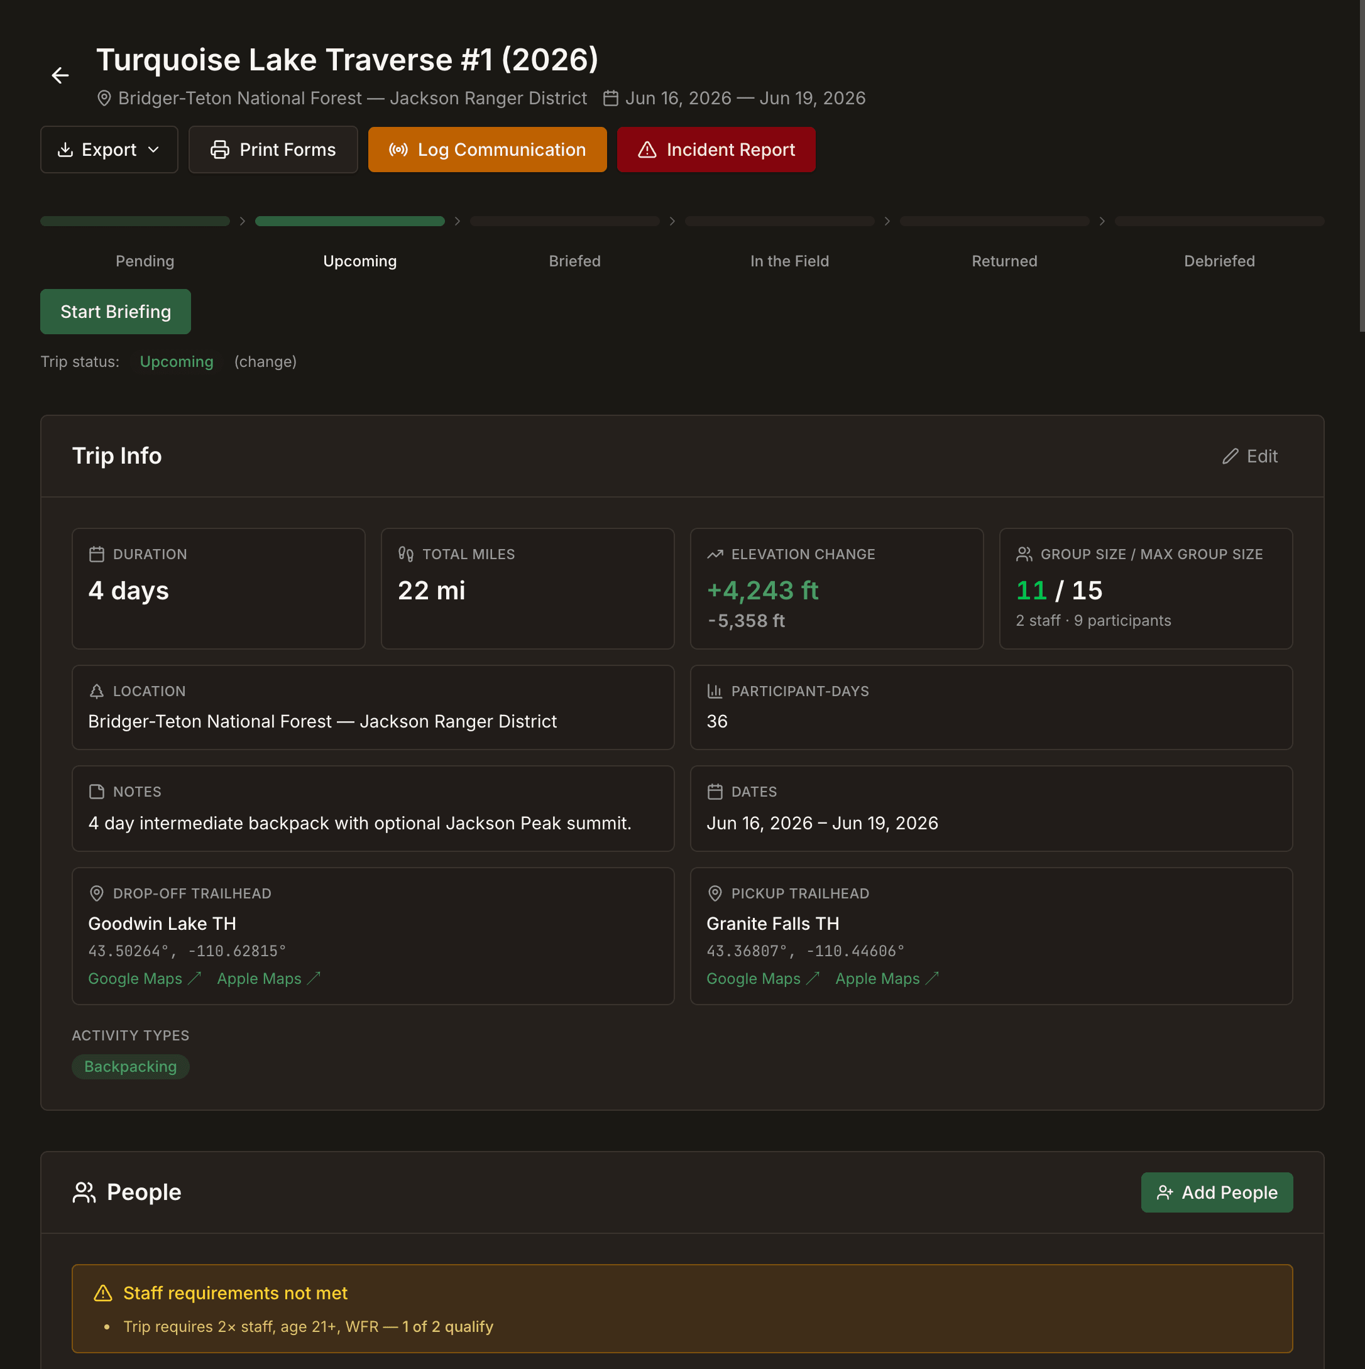The image size is (1365, 1369).
Task: Select the Upcoming stage
Action: [x=360, y=261]
